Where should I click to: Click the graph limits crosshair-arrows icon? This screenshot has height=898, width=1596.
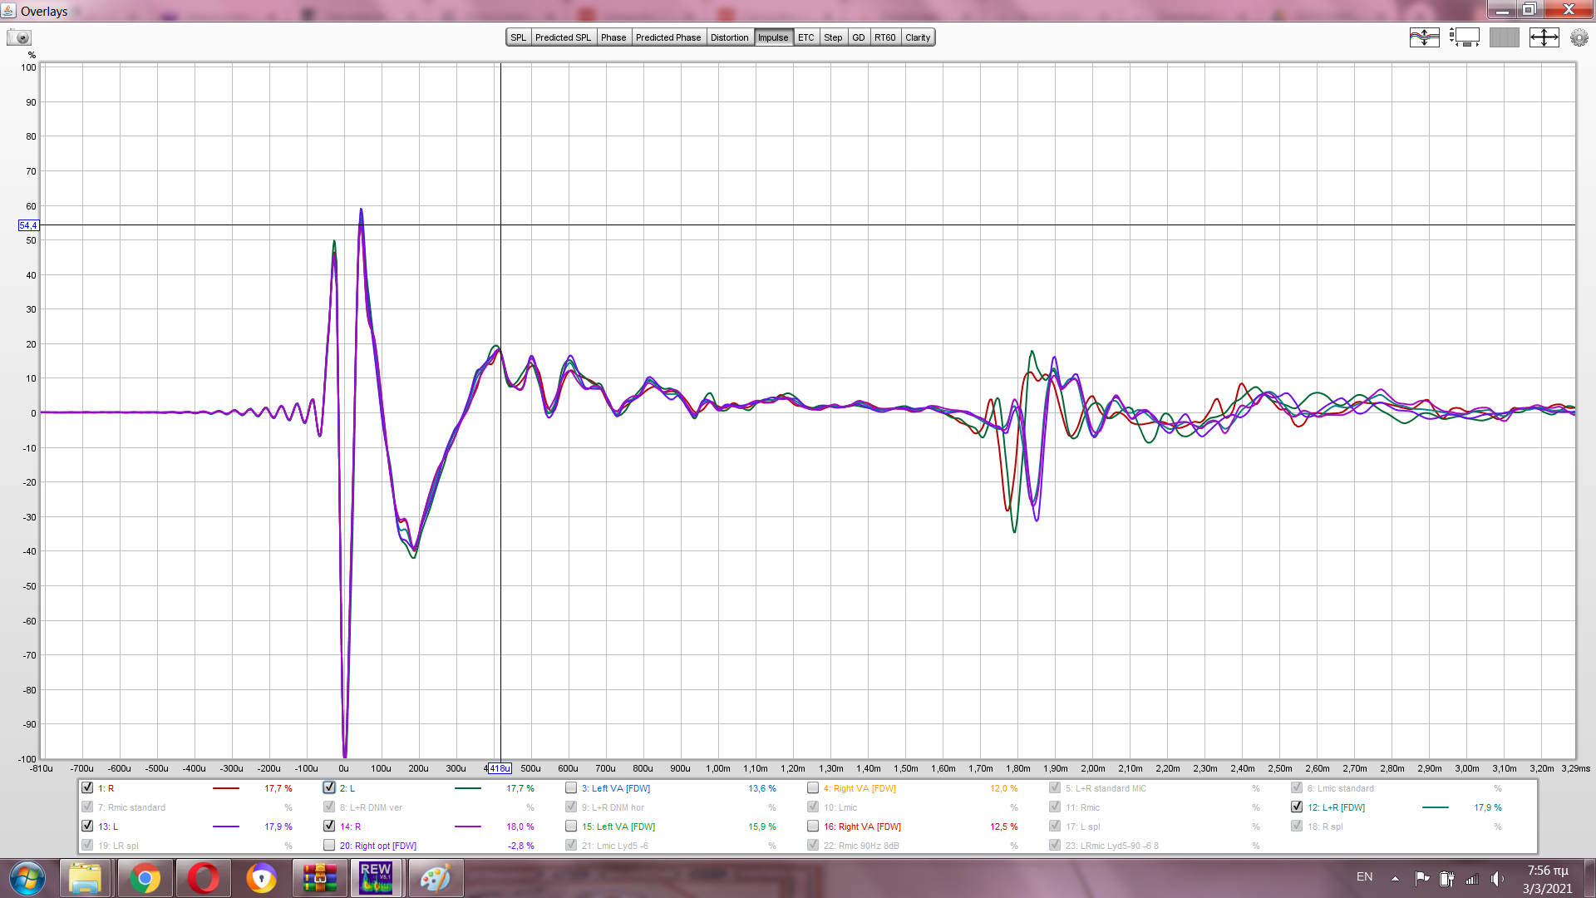pos(1544,37)
